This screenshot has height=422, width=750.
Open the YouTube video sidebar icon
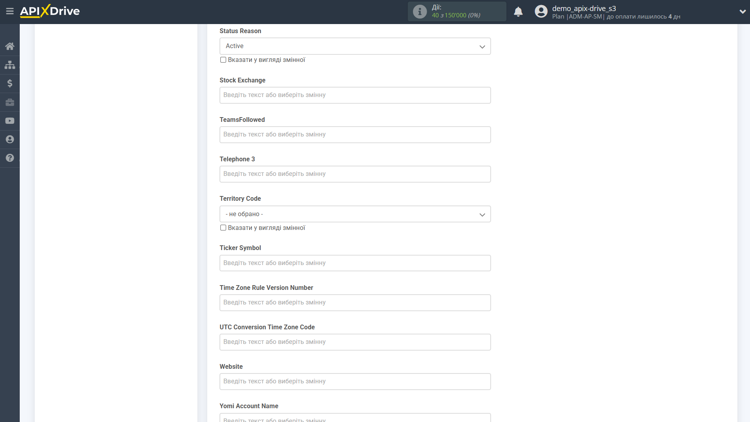point(10,121)
